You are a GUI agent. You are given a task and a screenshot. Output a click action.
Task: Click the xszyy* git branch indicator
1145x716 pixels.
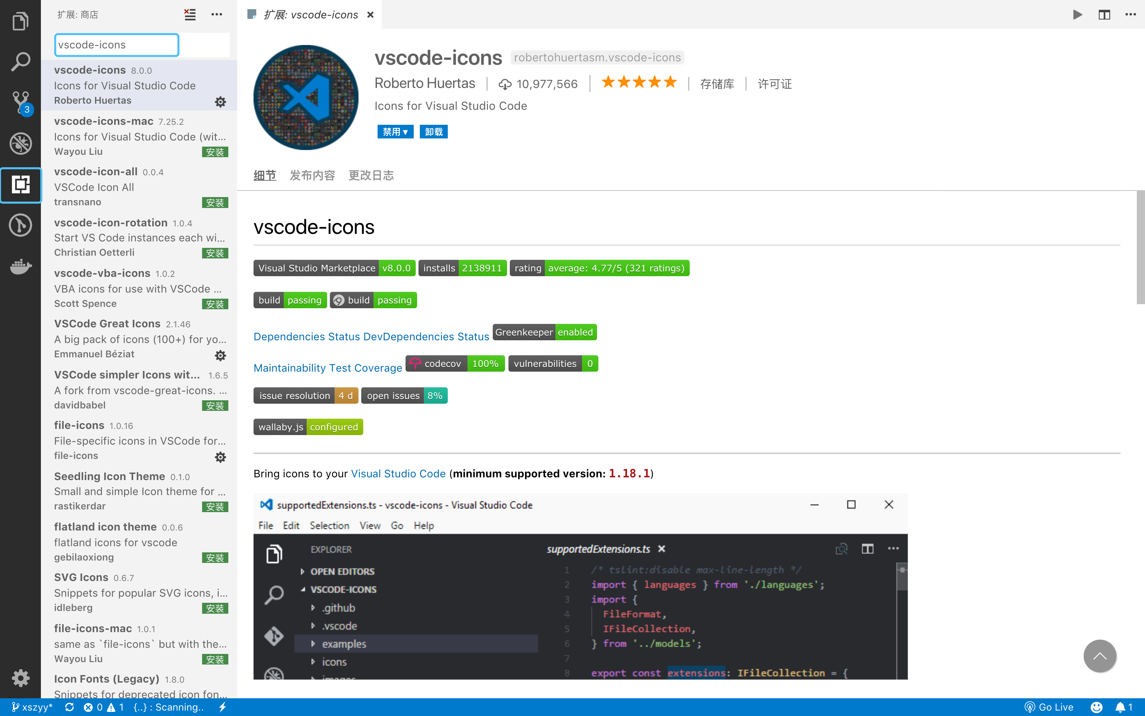click(x=32, y=707)
